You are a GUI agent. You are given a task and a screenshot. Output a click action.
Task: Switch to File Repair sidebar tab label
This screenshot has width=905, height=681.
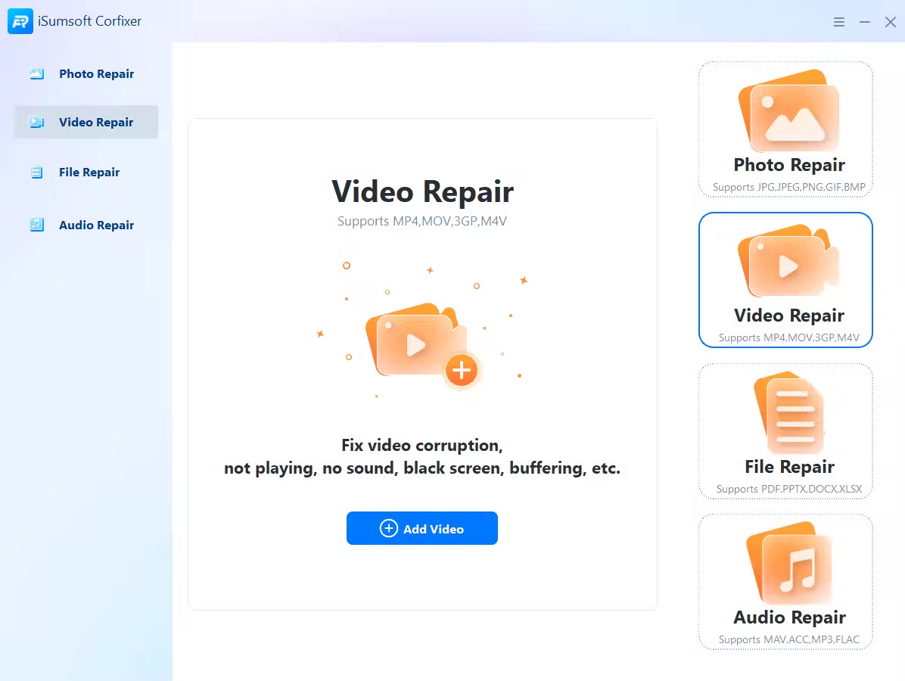point(89,173)
